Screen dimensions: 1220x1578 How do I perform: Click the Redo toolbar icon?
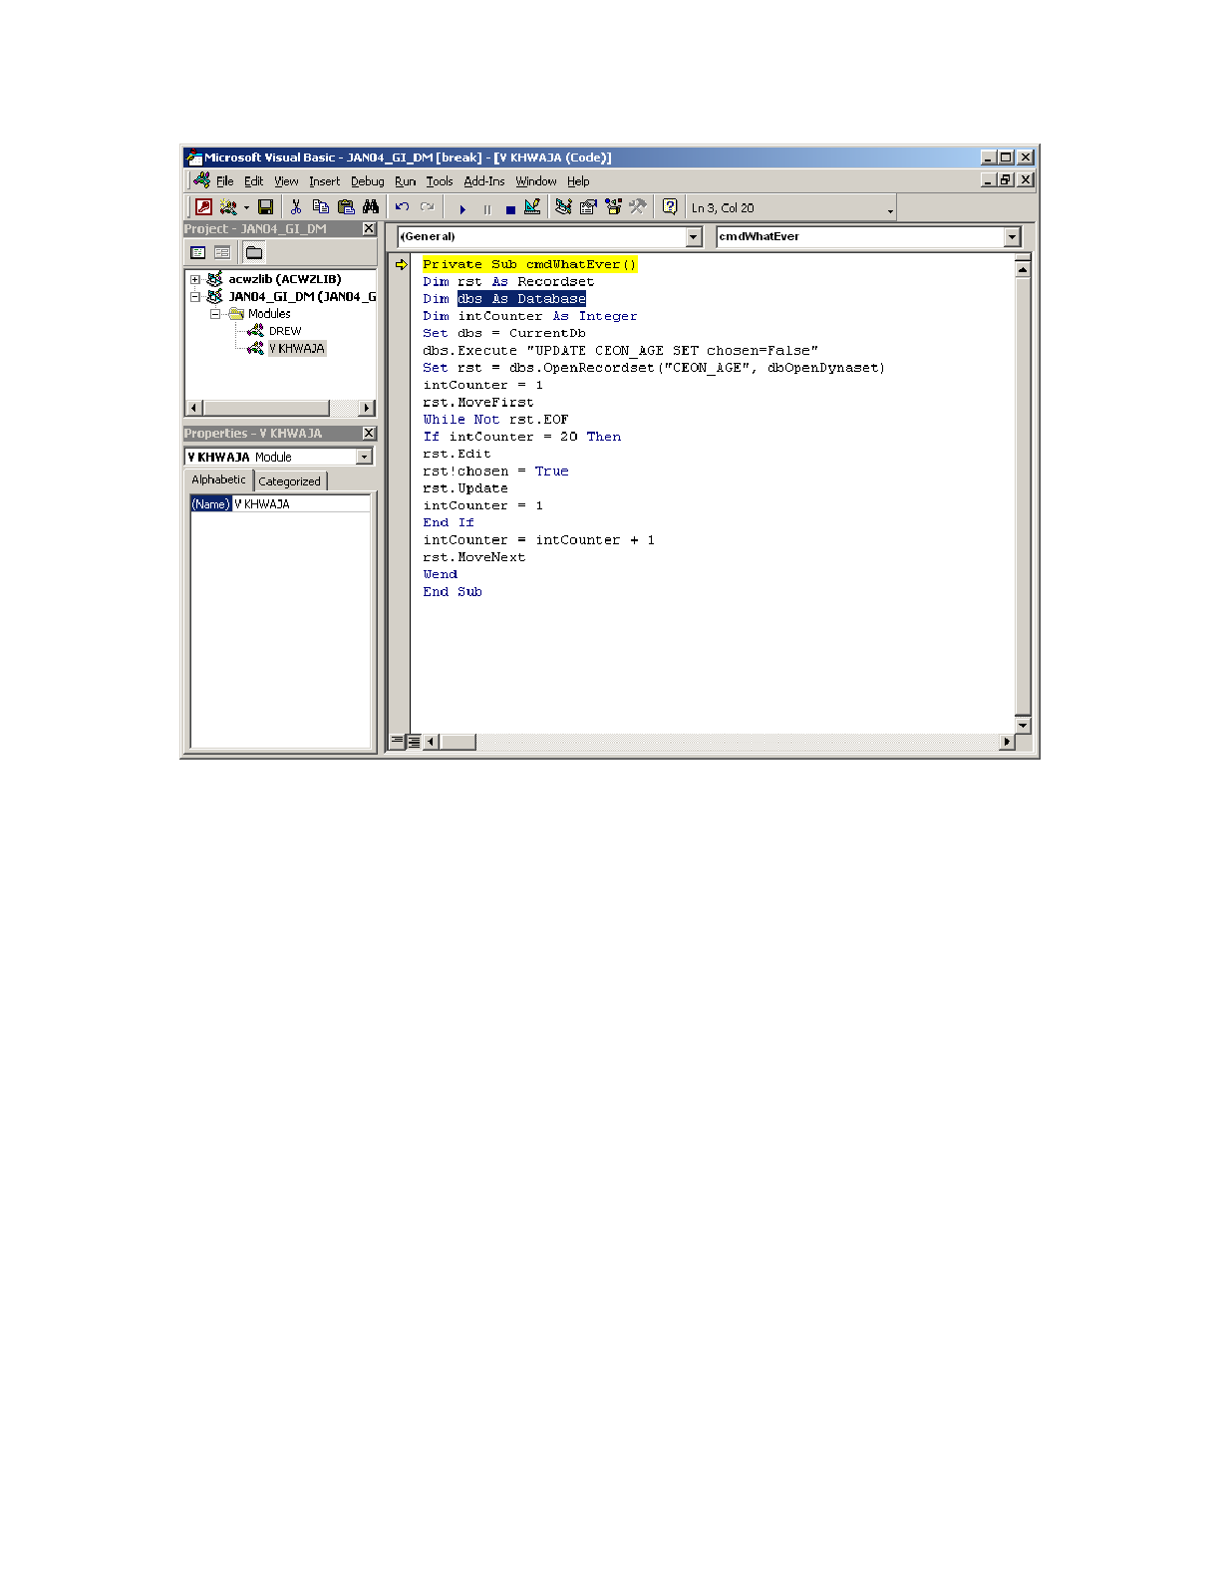click(x=427, y=207)
